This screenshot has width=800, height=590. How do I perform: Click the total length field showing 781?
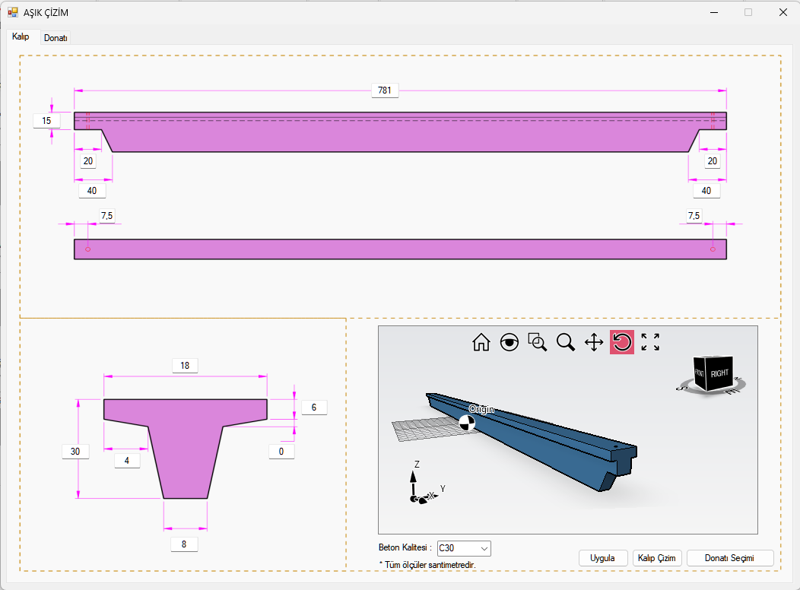point(385,90)
